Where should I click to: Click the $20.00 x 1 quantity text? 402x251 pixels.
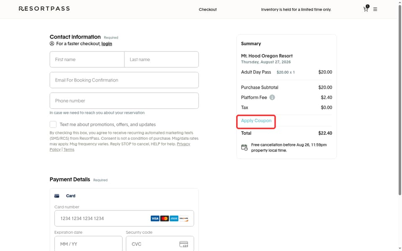(x=286, y=72)
